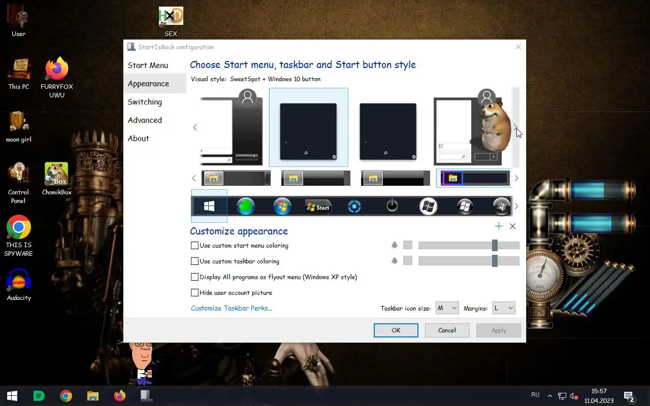The image size is (650, 406).
Task: Select the highlighted dark start menu style
Action: [309, 127]
